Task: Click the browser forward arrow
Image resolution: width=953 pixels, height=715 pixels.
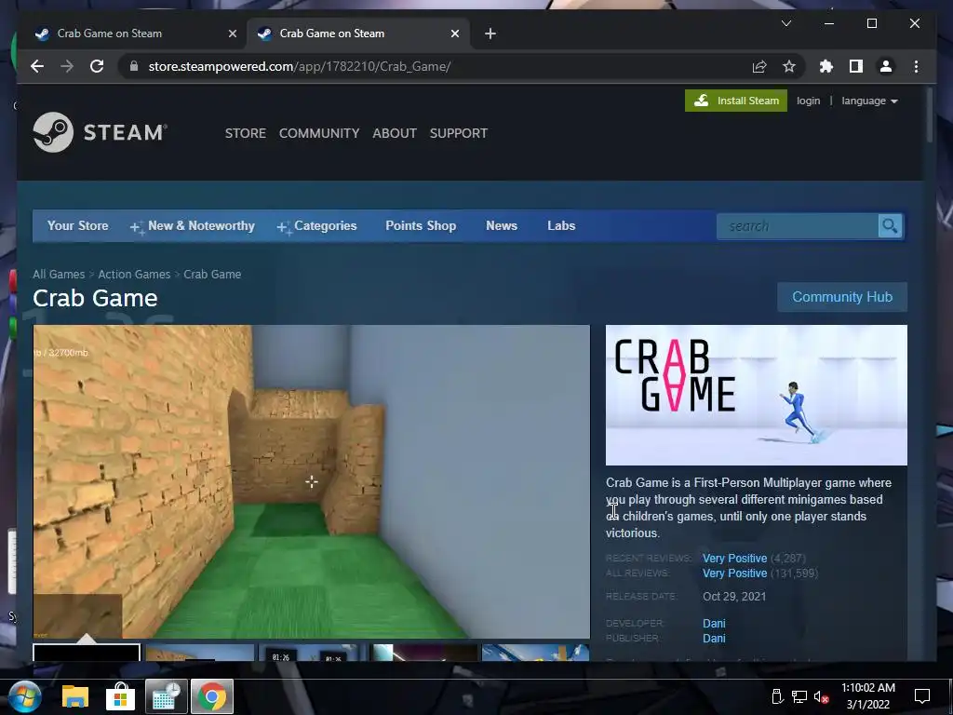Action: (67, 66)
